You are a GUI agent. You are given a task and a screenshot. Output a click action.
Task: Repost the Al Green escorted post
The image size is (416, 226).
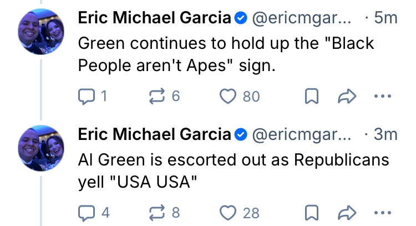159,212
